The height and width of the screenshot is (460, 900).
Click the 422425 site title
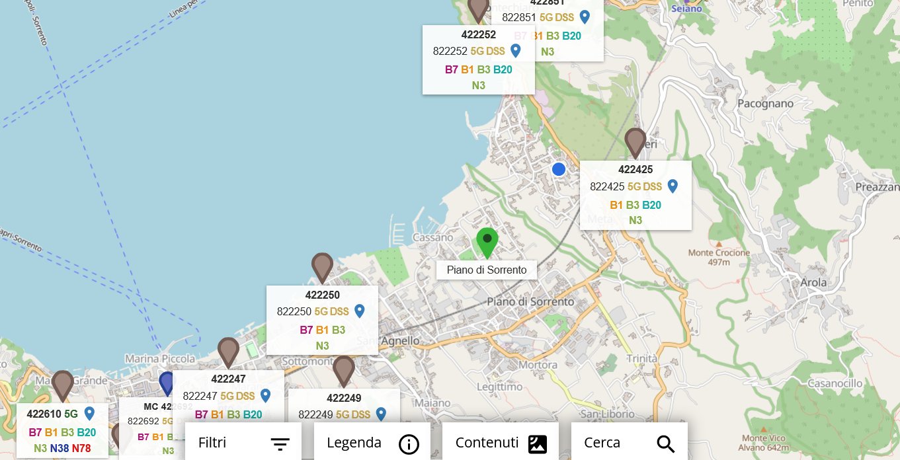point(635,170)
